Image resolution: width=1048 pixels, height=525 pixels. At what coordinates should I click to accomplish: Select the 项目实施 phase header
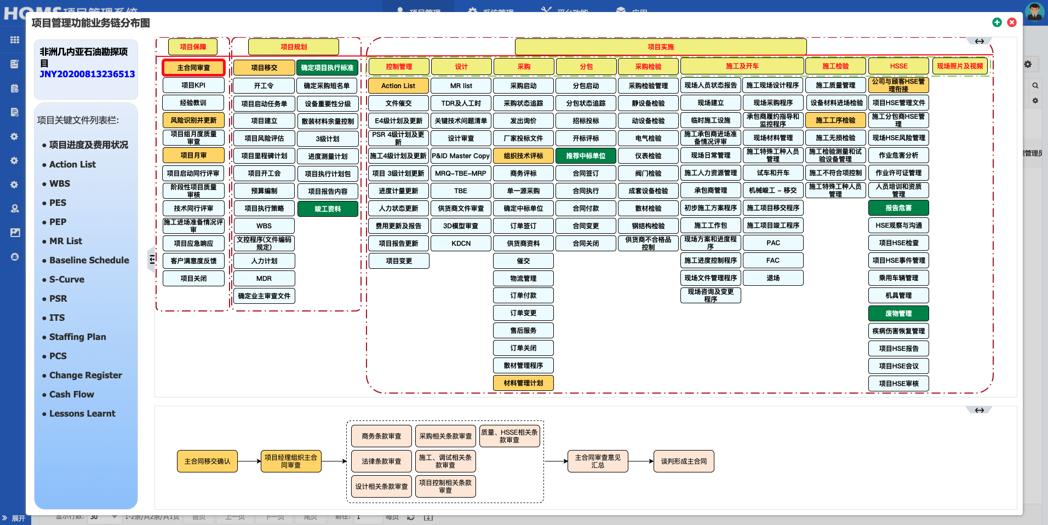point(660,47)
